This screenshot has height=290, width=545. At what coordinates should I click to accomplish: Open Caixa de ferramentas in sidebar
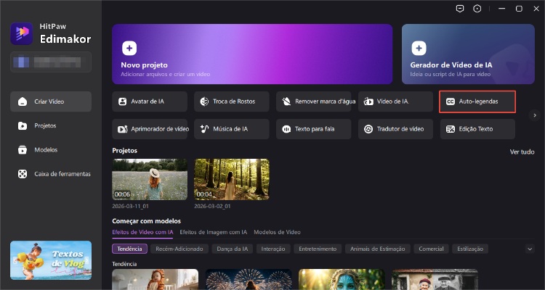click(x=55, y=174)
